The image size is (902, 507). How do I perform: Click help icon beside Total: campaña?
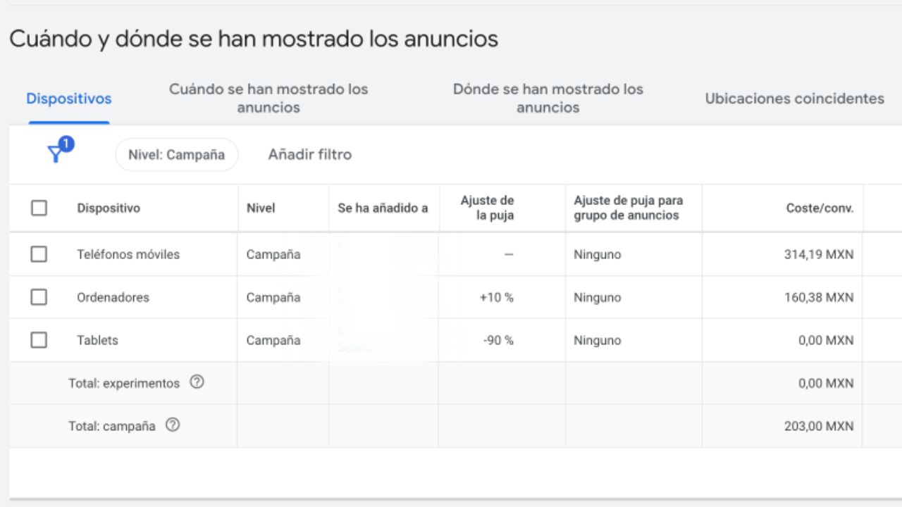[173, 425]
